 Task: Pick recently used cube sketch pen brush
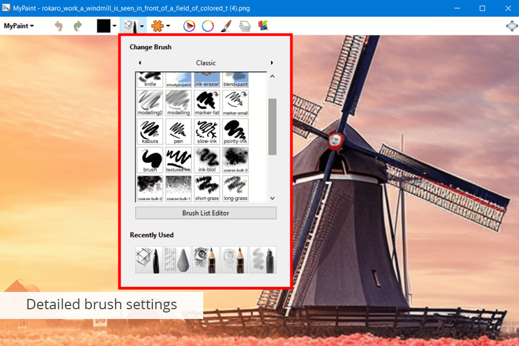point(149,259)
